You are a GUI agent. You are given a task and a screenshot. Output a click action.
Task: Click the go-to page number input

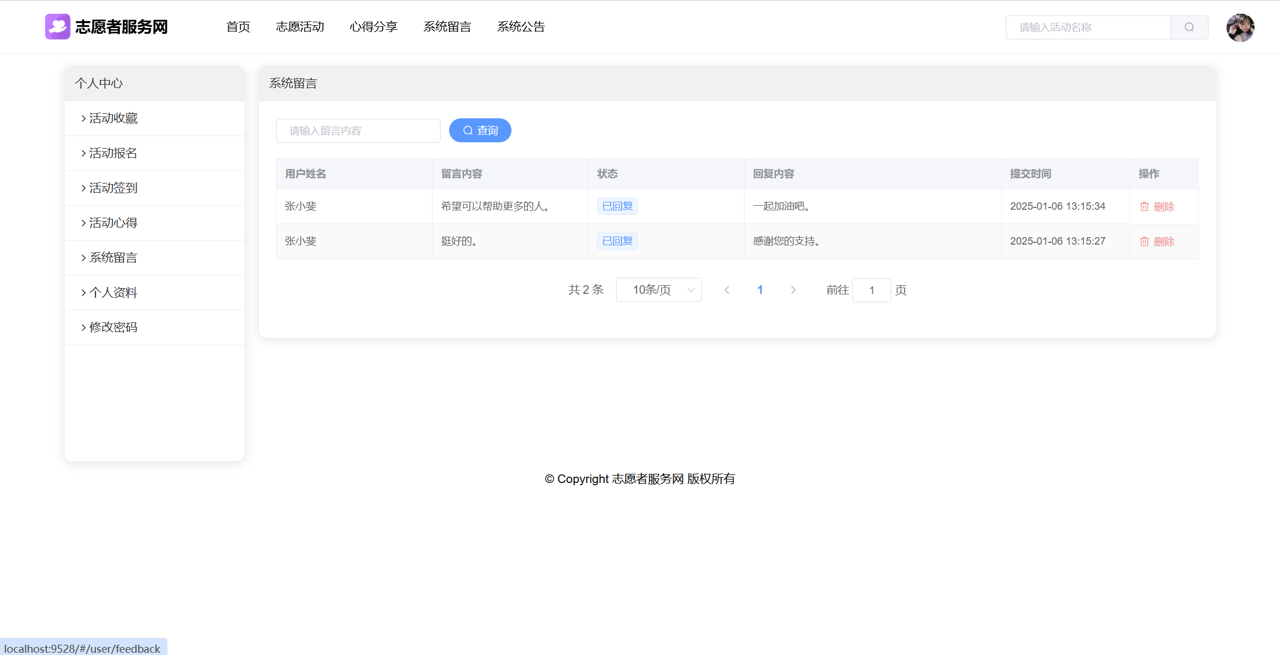(871, 290)
